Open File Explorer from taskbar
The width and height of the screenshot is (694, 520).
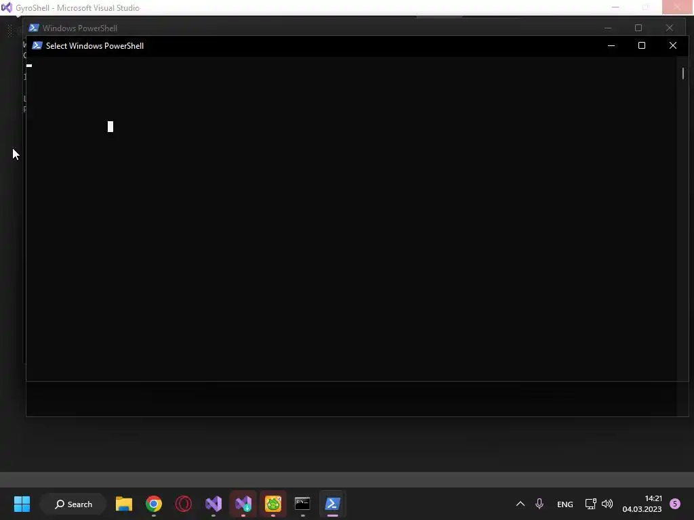pos(124,504)
